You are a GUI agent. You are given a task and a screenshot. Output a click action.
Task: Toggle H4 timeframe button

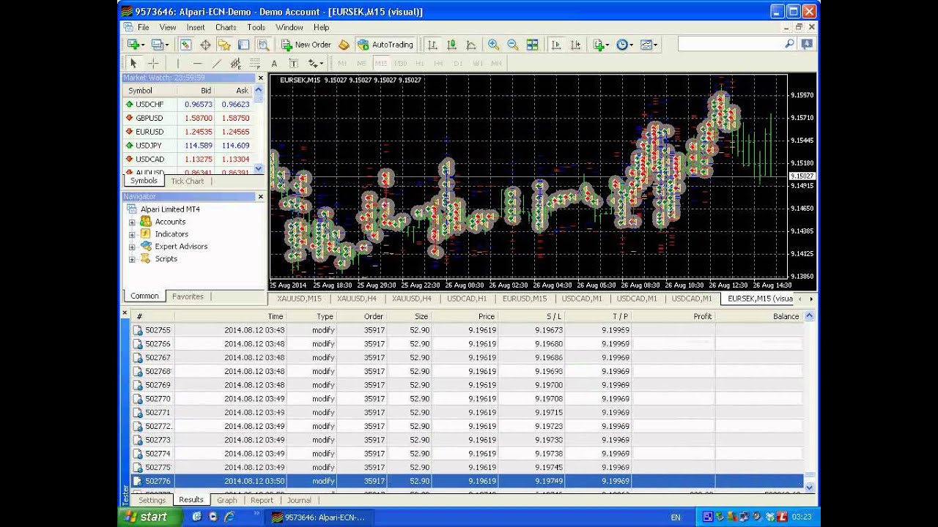(438, 64)
